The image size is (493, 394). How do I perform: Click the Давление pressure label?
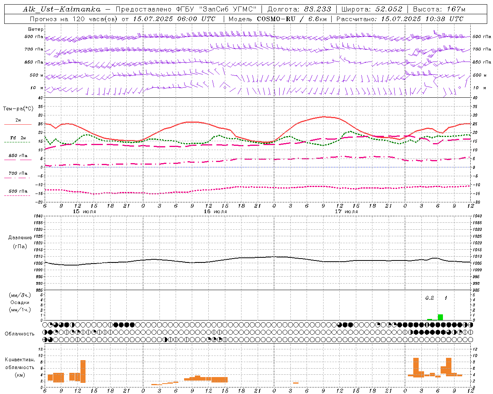[20, 238]
